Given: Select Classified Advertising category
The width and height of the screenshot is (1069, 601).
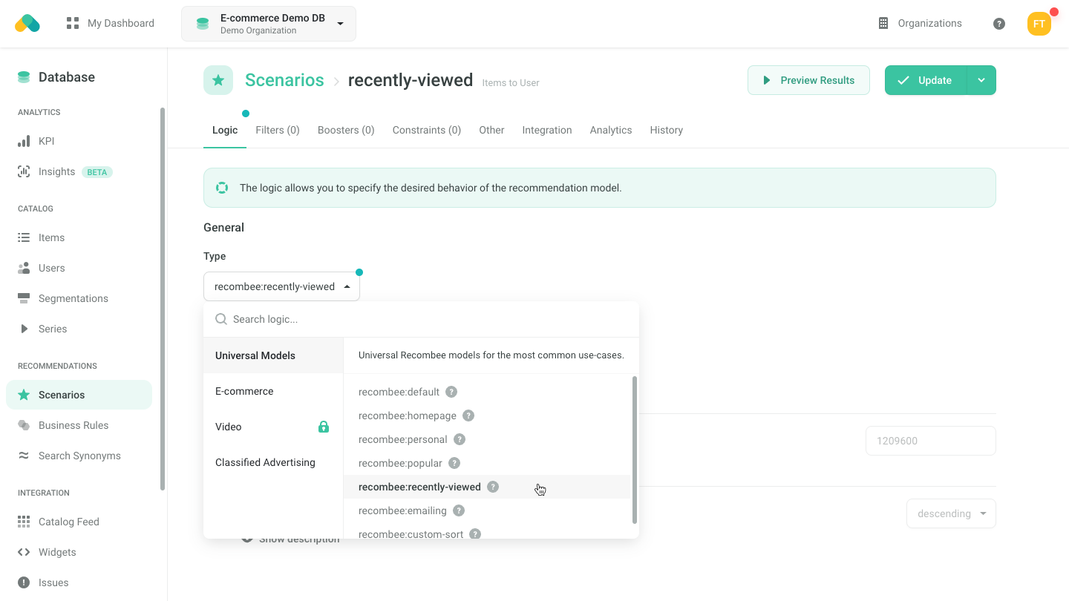Looking at the screenshot, I should [x=273, y=462].
